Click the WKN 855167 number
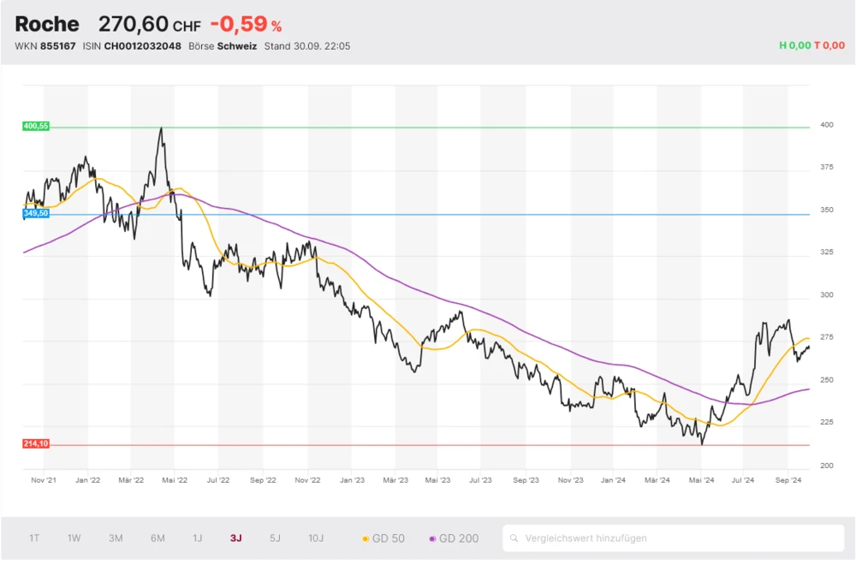The width and height of the screenshot is (856, 564). pos(57,46)
